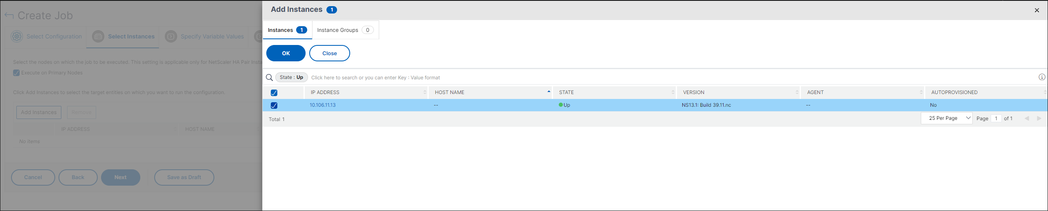This screenshot has height=211, width=1048.
Task: Click the State : Up filter chip
Action: (291, 77)
